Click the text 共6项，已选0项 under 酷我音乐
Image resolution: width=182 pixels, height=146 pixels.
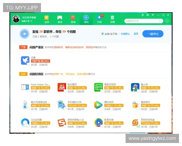coord(149,109)
